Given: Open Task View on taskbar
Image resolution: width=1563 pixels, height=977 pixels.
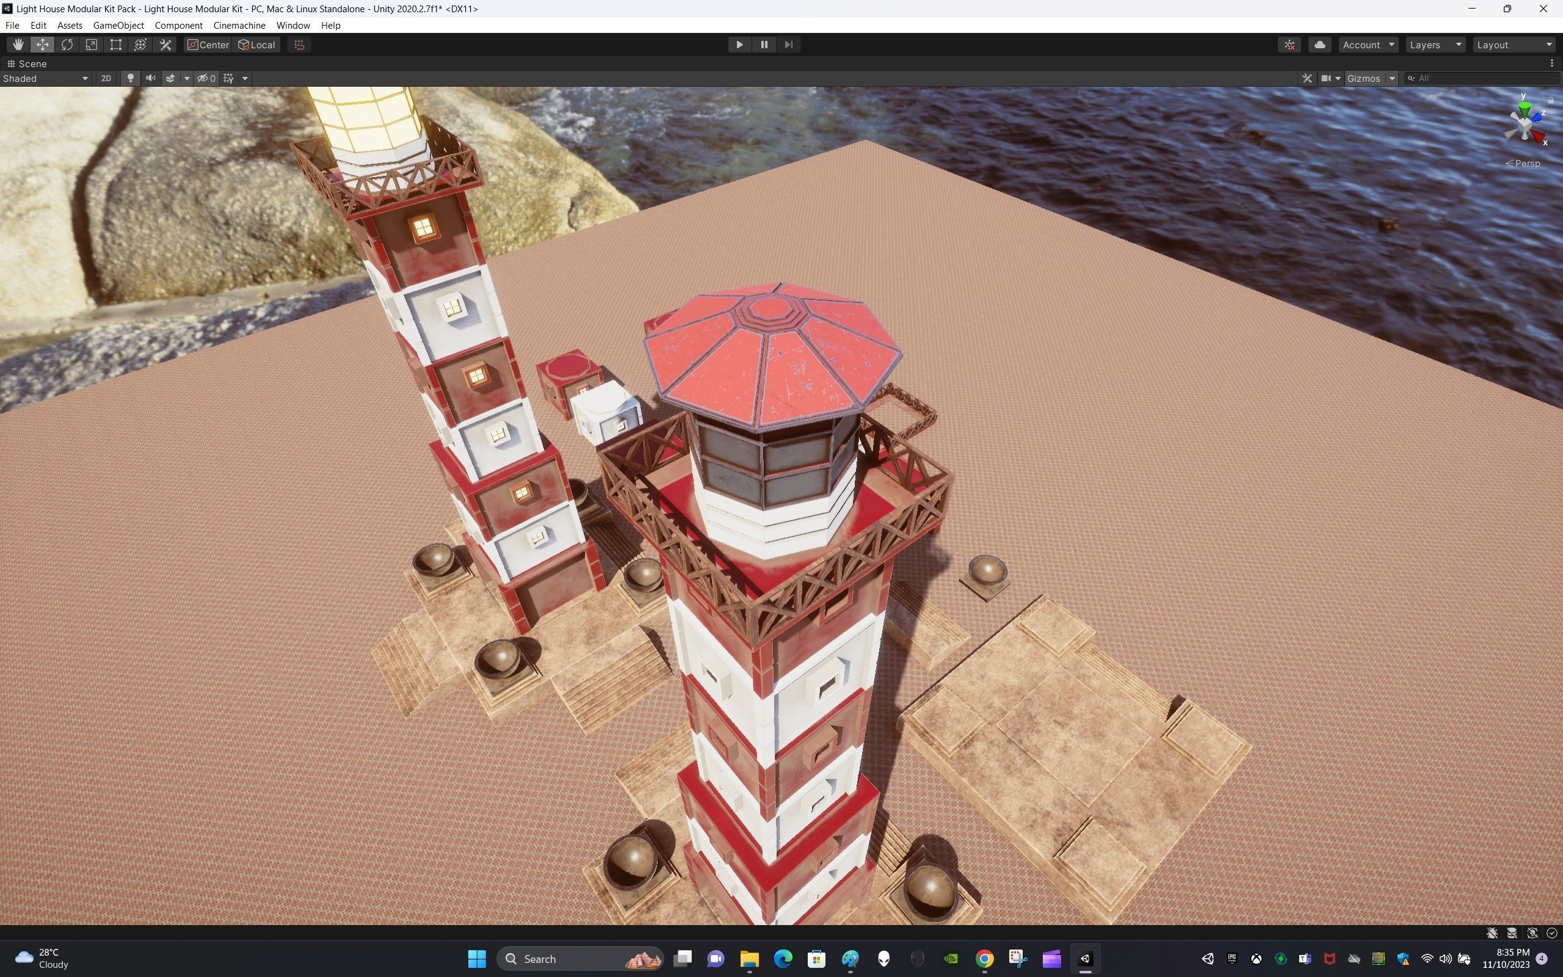Looking at the screenshot, I should (x=683, y=959).
